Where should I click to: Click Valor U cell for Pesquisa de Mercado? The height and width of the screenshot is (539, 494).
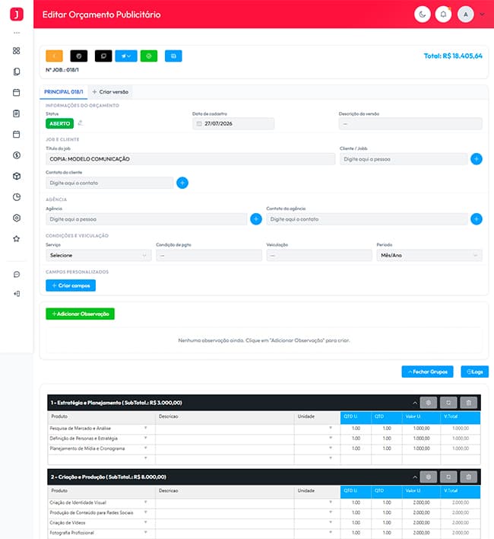tap(421, 429)
